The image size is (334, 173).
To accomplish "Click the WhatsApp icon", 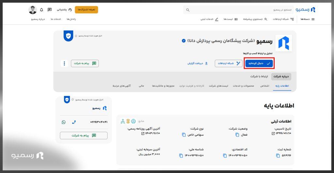I will (x=64, y=122).
